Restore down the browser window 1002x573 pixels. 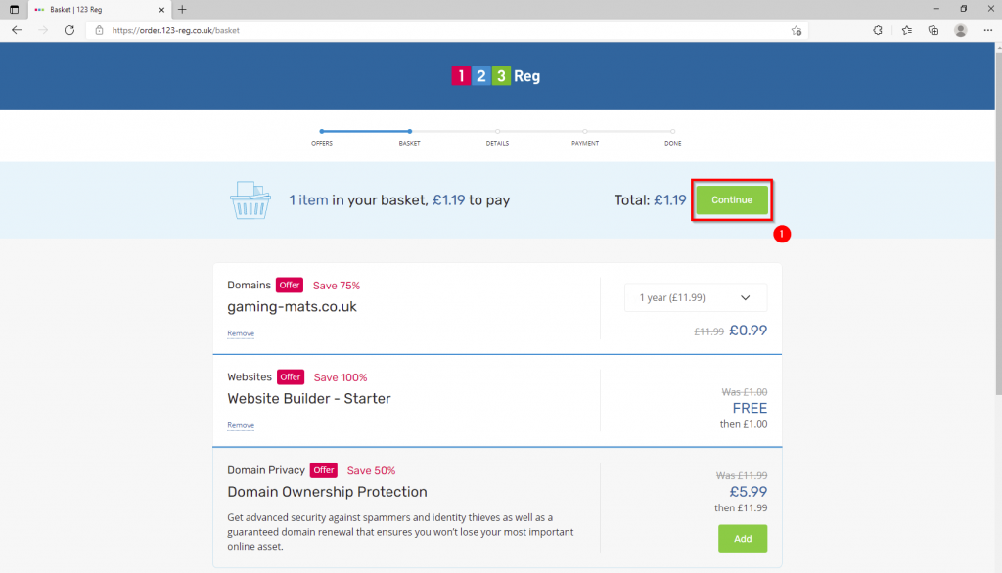[x=964, y=9]
